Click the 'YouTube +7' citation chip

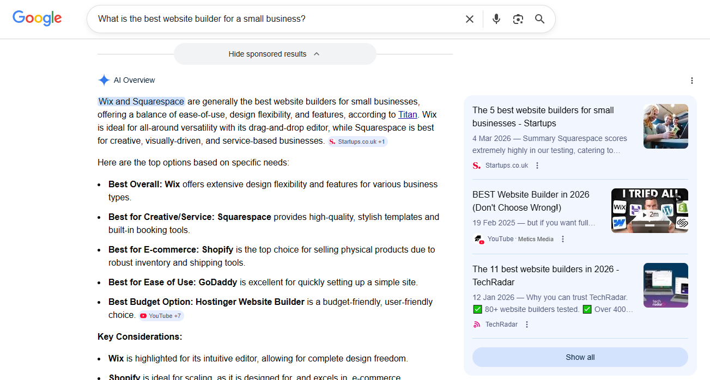click(161, 315)
